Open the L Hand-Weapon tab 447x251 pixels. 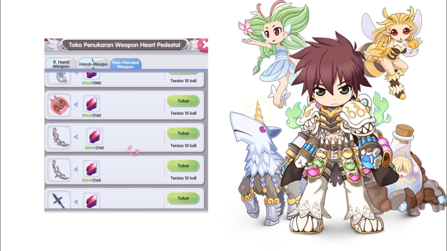tap(93, 64)
